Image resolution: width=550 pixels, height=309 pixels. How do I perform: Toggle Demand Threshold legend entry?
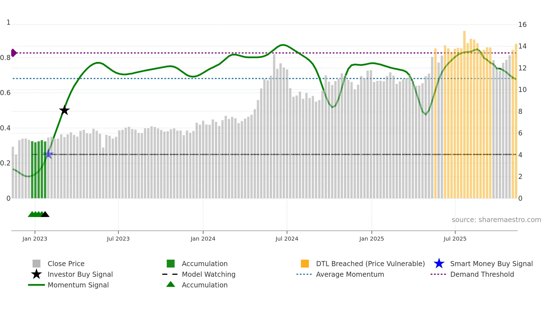[482, 274]
